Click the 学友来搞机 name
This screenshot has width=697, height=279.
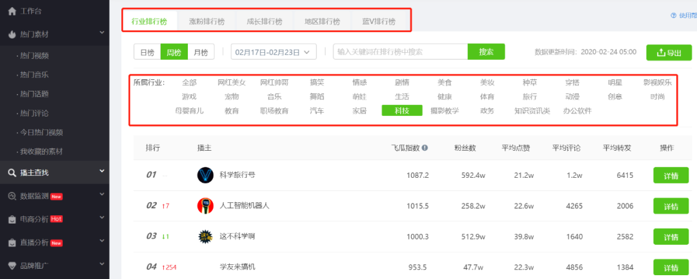click(x=237, y=267)
